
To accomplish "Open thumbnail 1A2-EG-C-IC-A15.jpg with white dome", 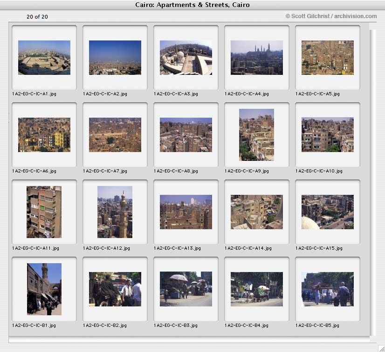I will coord(328,212).
